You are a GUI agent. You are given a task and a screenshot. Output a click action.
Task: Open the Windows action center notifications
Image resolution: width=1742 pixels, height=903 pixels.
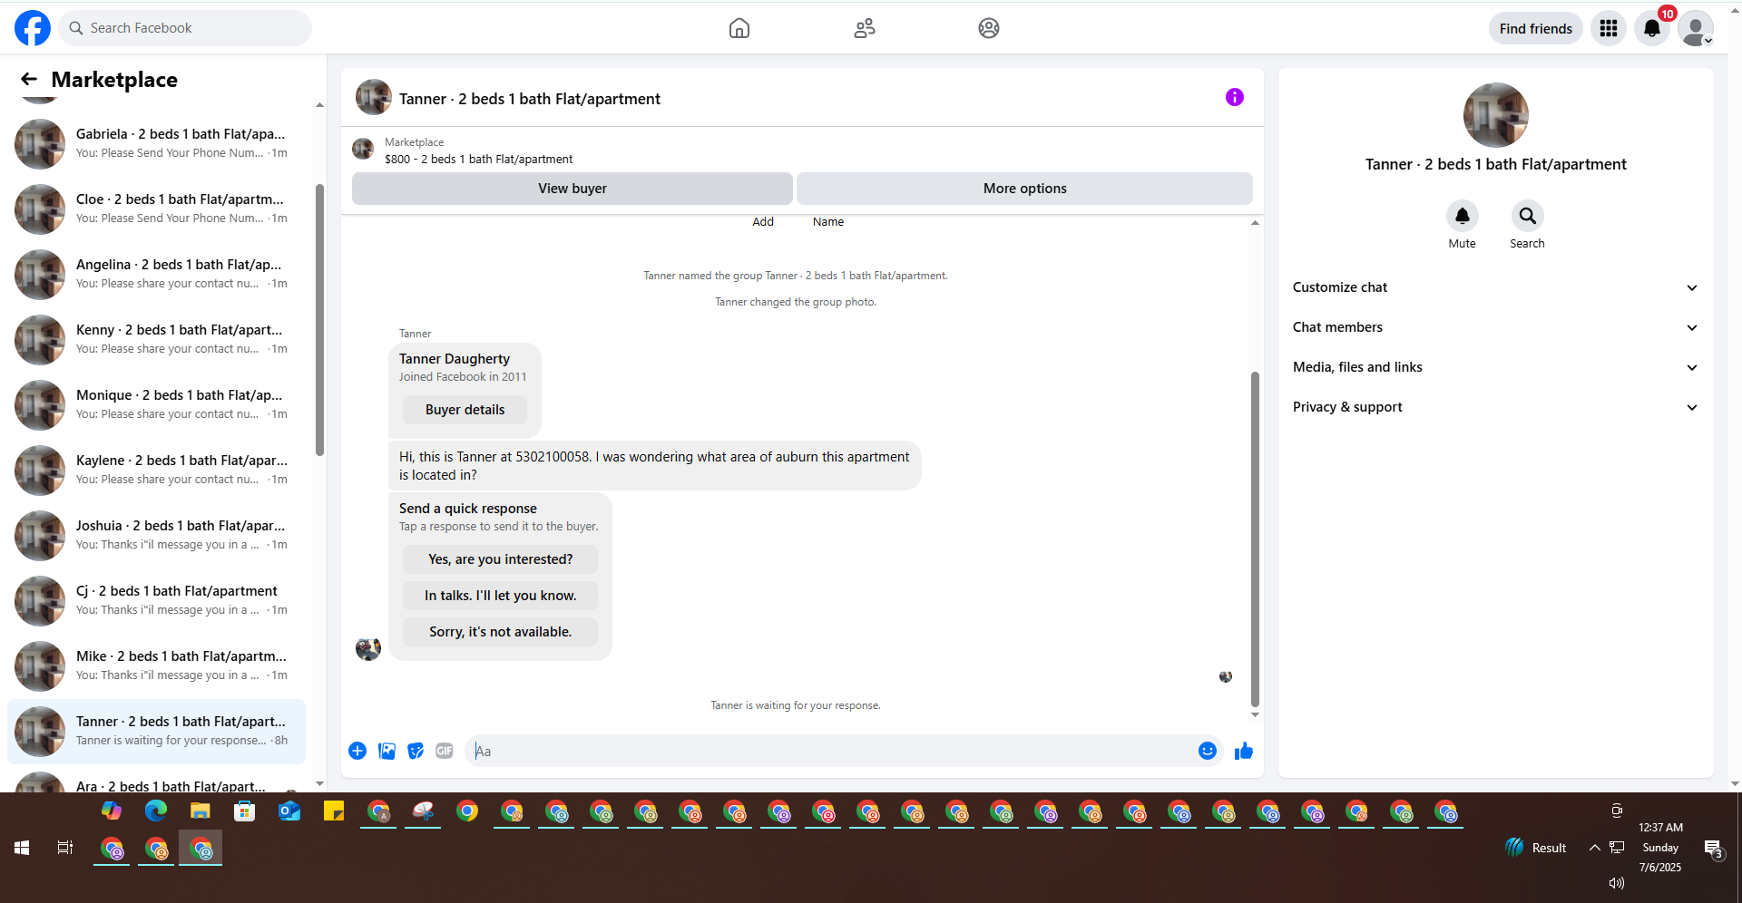(x=1713, y=849)
